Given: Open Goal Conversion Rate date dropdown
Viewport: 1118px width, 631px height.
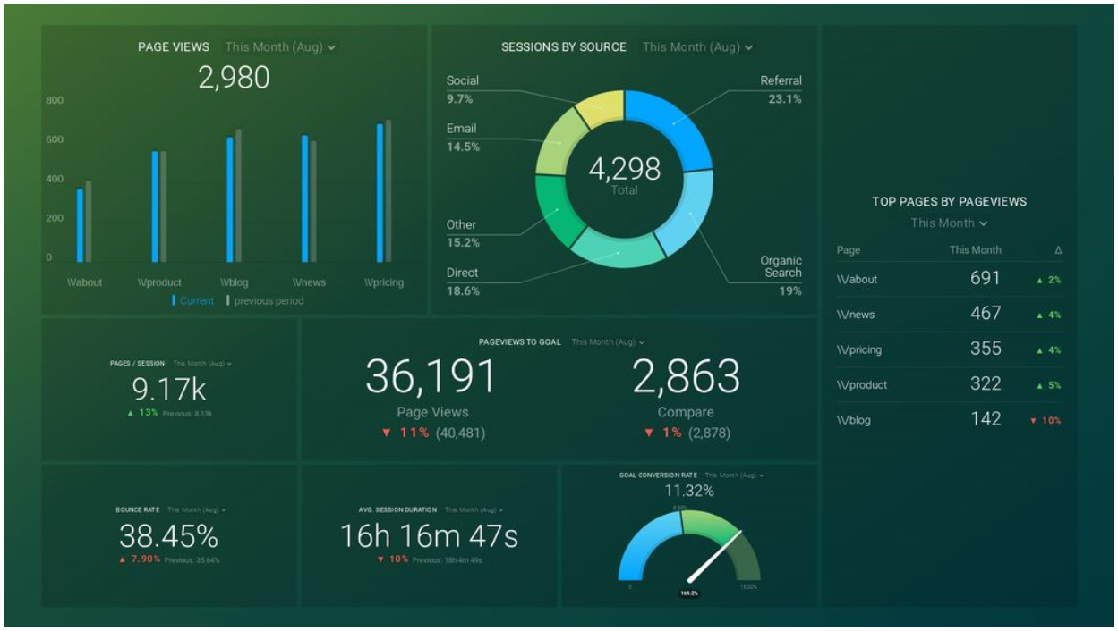Looking at the screenshot, I should (733, 475).
